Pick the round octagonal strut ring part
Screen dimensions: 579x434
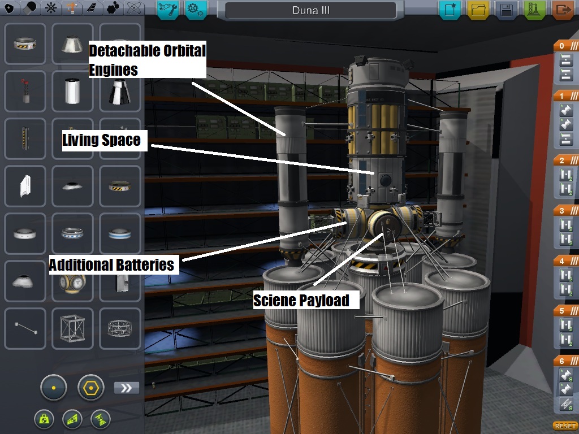tap(120, 328)
